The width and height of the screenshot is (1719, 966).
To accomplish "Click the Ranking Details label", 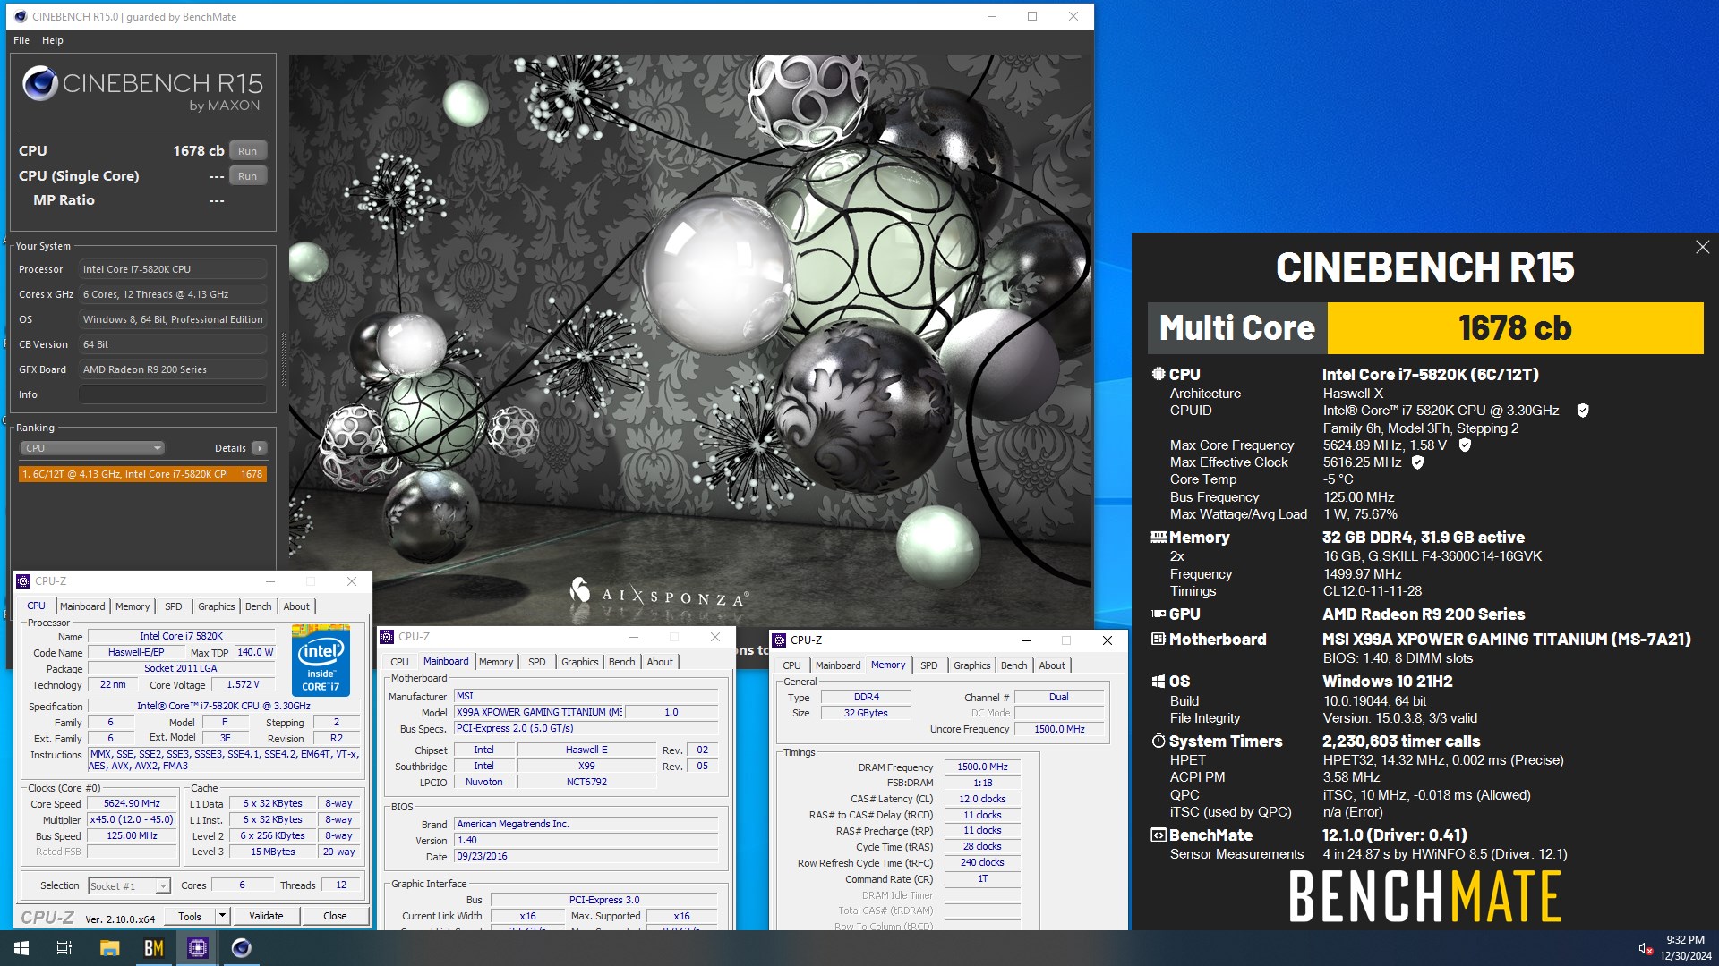I will click(230, 448).
